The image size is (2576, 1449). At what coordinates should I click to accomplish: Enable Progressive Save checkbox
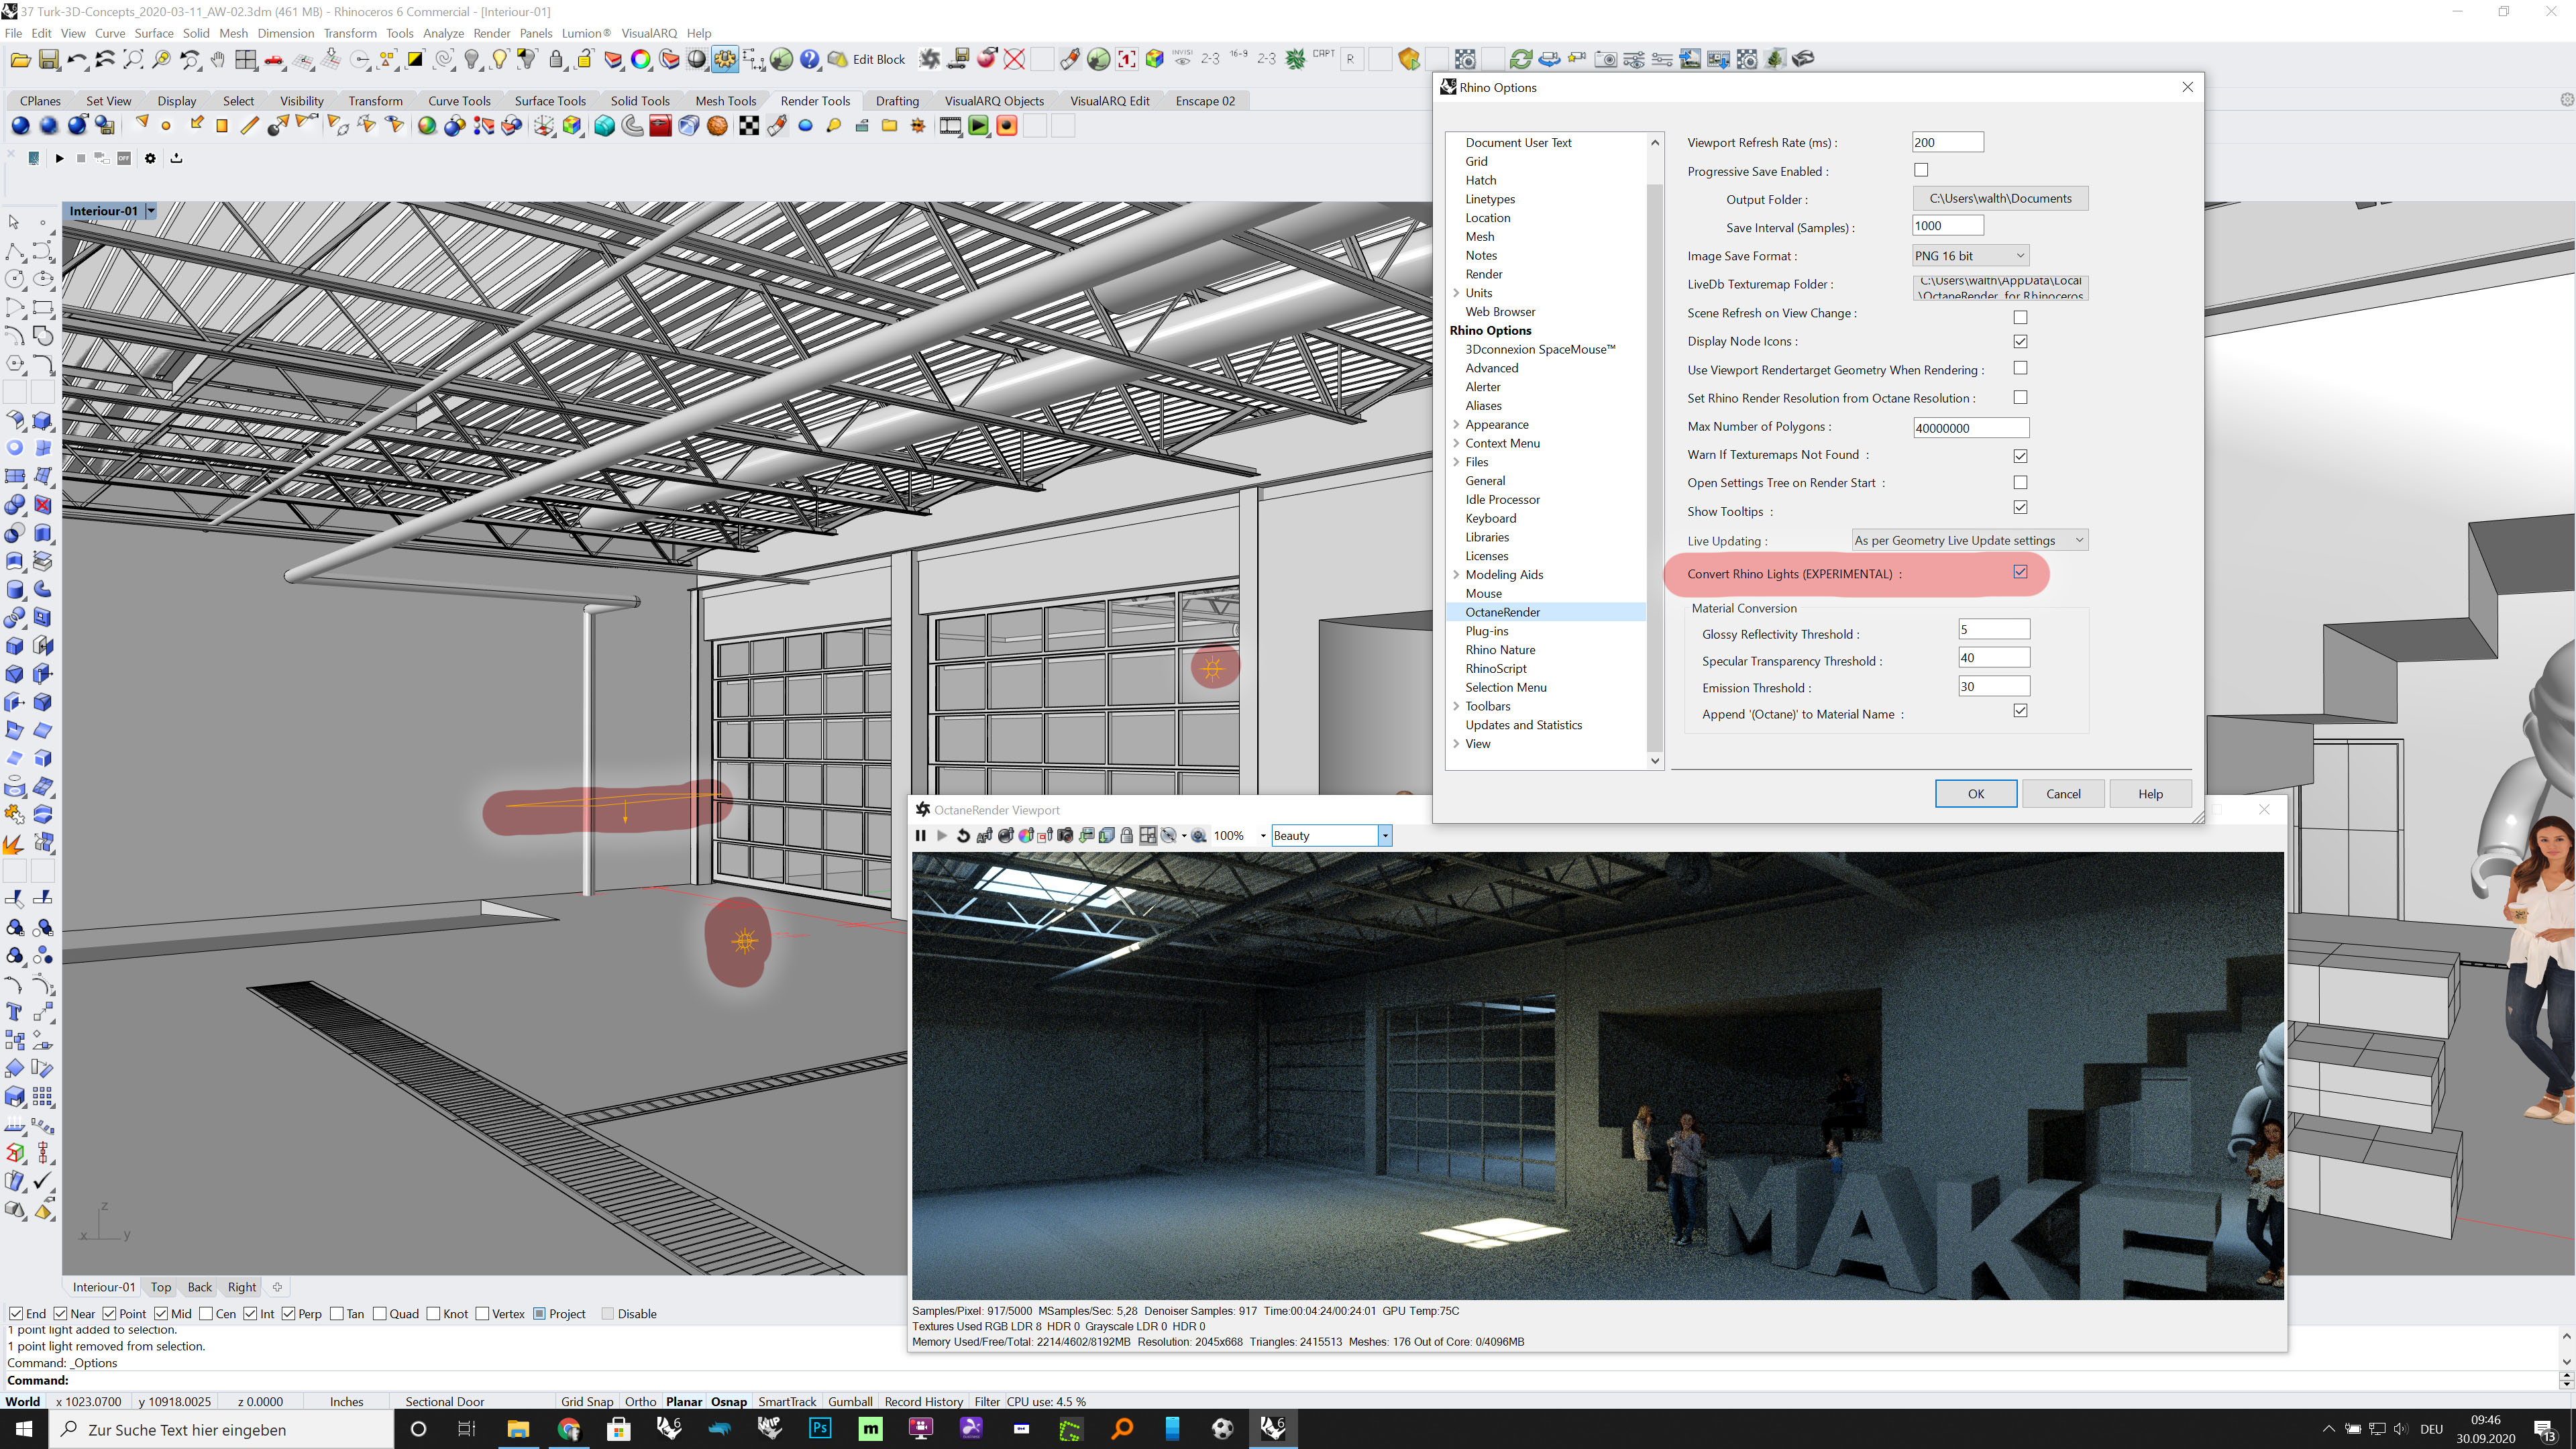tap(1921, 171)
